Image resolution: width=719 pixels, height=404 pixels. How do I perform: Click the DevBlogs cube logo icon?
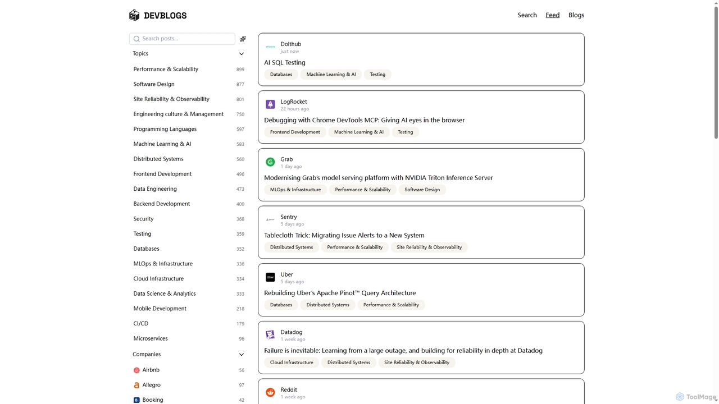tap(134, 15)
